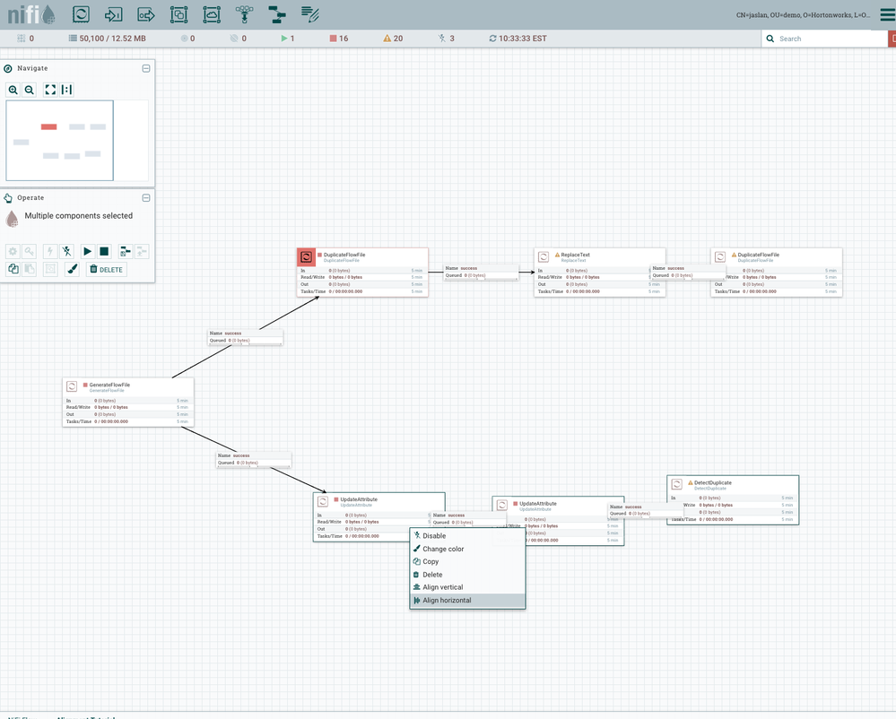Select the Process Group toolbar icon

point(178,14)
